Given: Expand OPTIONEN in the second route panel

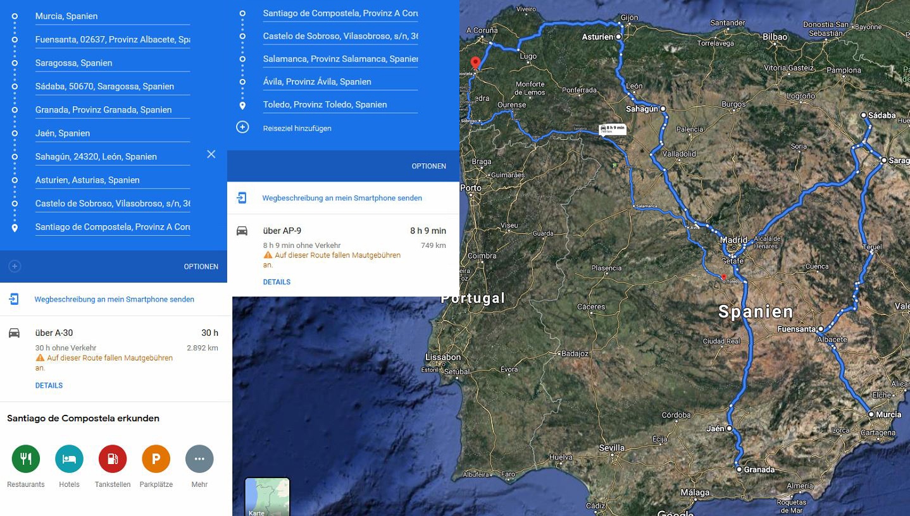Looking at the screenshot, I should (x=428, y=166).
